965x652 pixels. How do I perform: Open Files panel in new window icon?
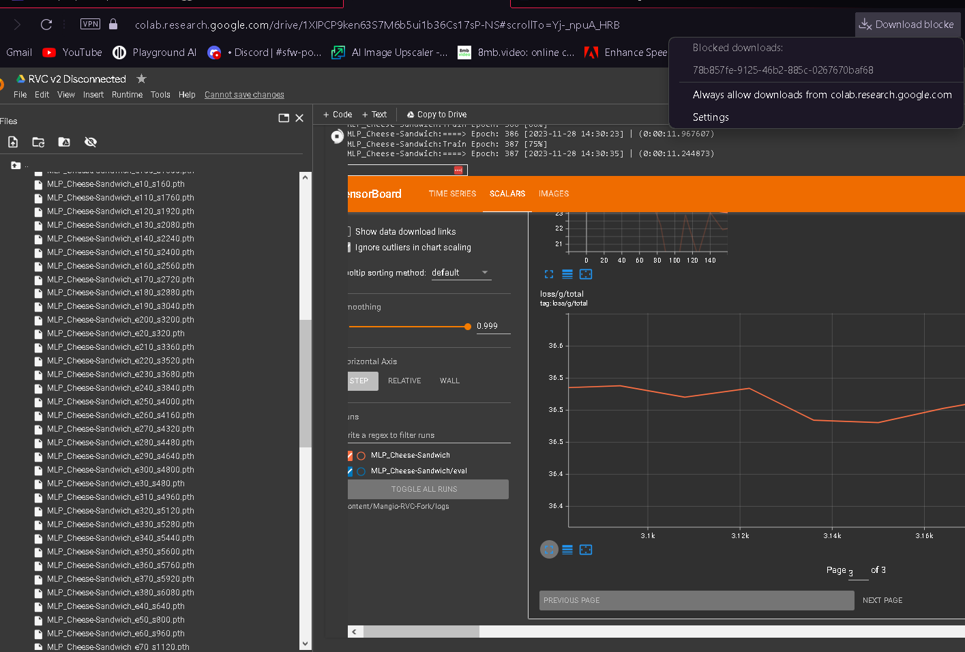(x=284, y=118)
